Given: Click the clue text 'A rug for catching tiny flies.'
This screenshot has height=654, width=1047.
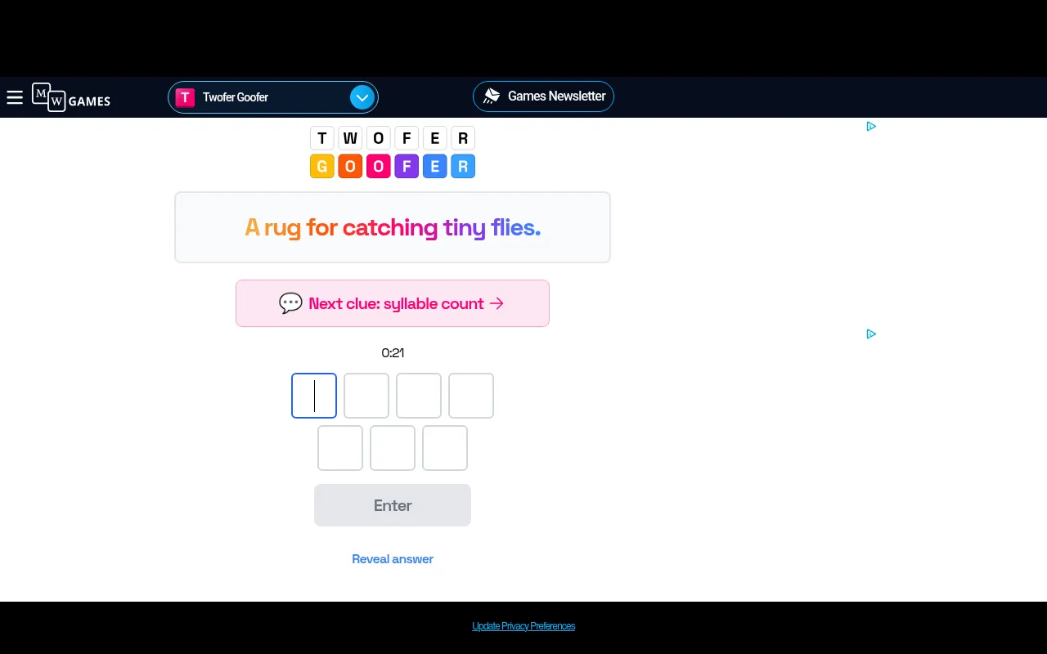Looking at the screenshot, I should pyautogui.click(x=393, y=227).
